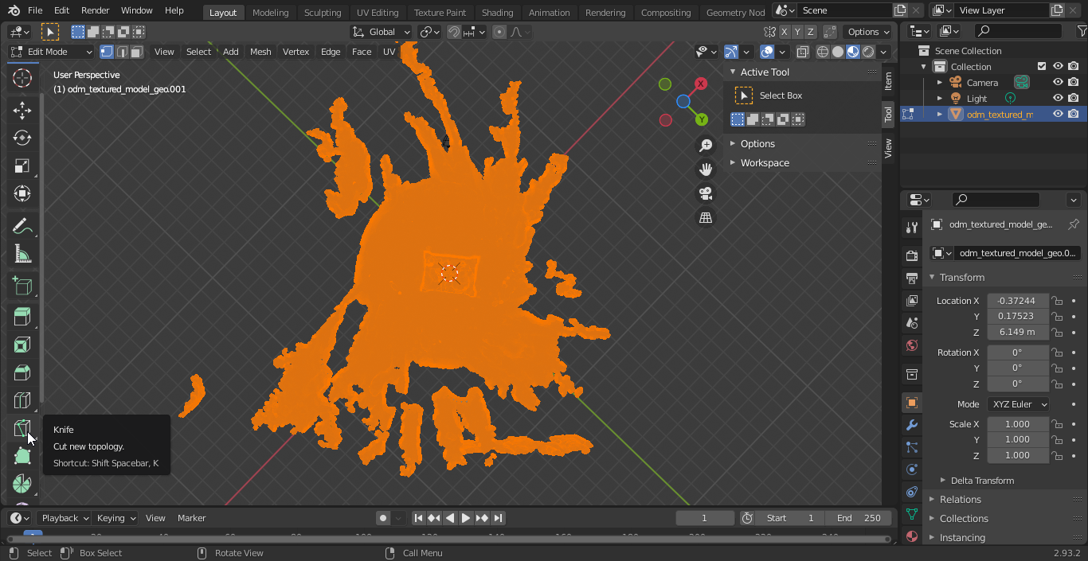Open the Keying popover in timeline
1088x561 pixels.
tap(115, 518)
